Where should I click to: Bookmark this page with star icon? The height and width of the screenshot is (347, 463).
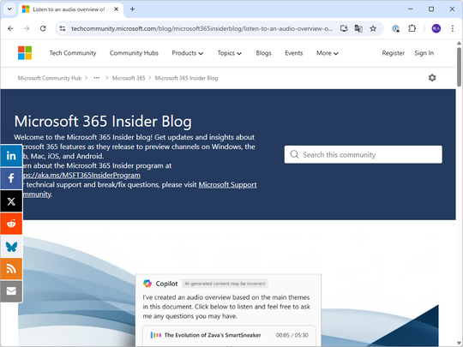tap(373, 28)
